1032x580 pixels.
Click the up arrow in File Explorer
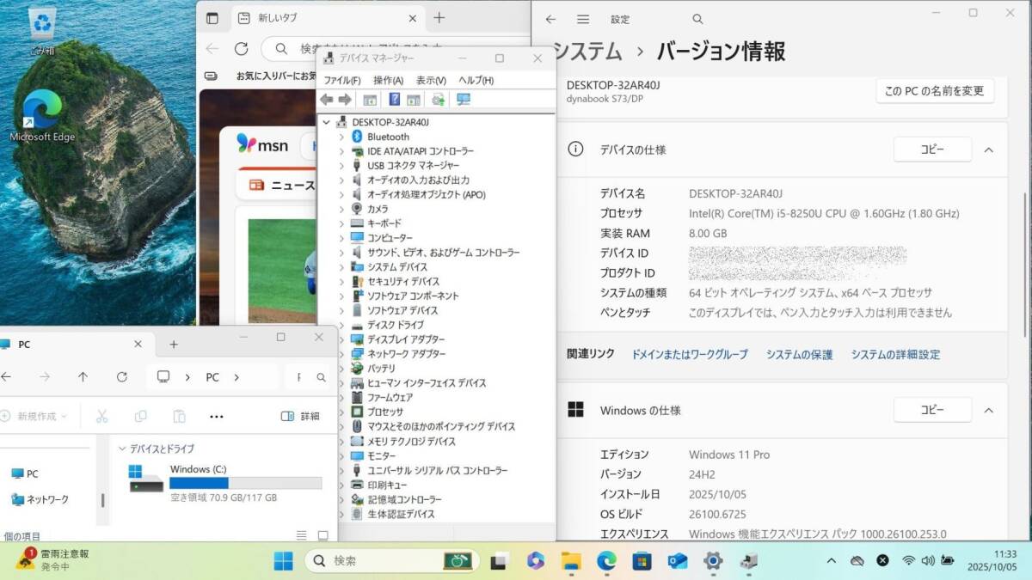point(83,377)
